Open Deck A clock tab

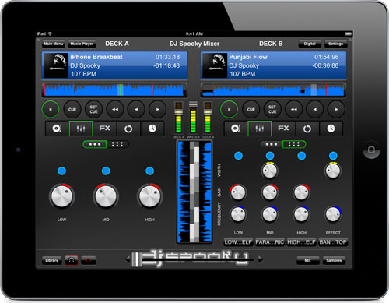click(152, 129)
